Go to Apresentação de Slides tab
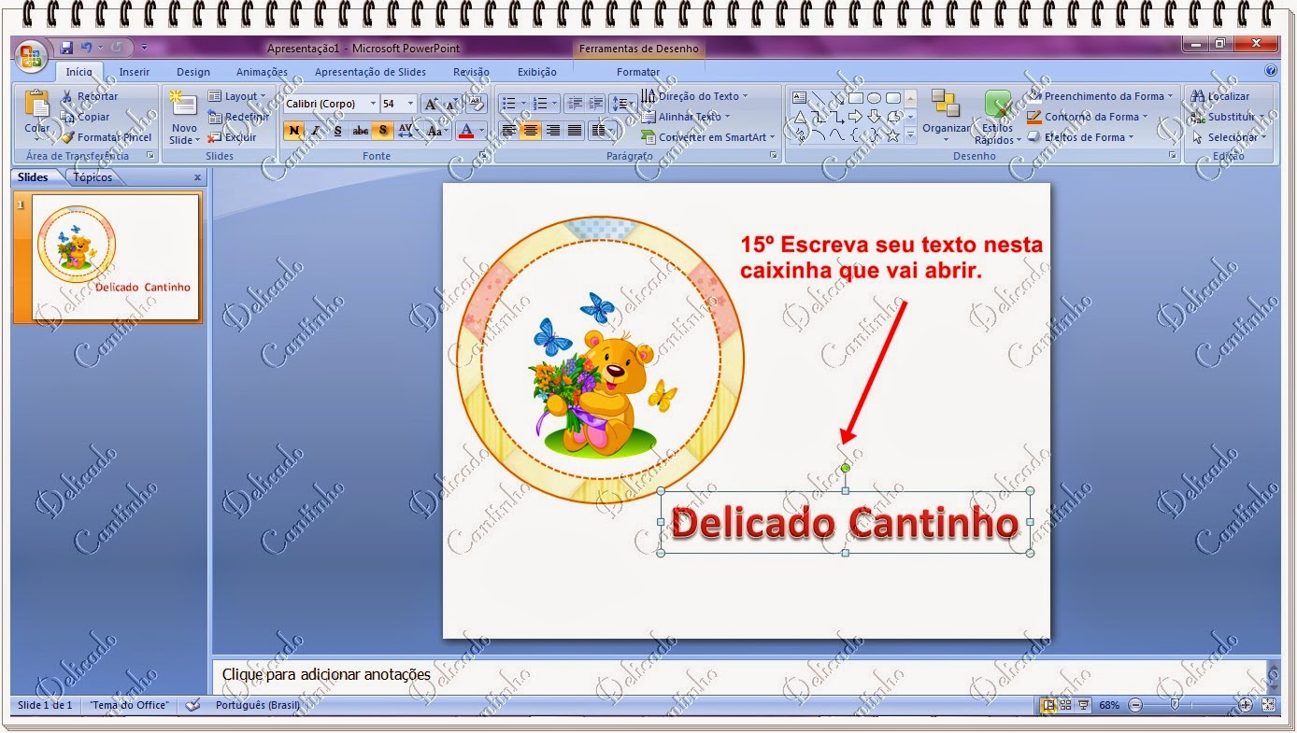The height and width of the screenshot is (733, 1297). (x=370, y=72)
